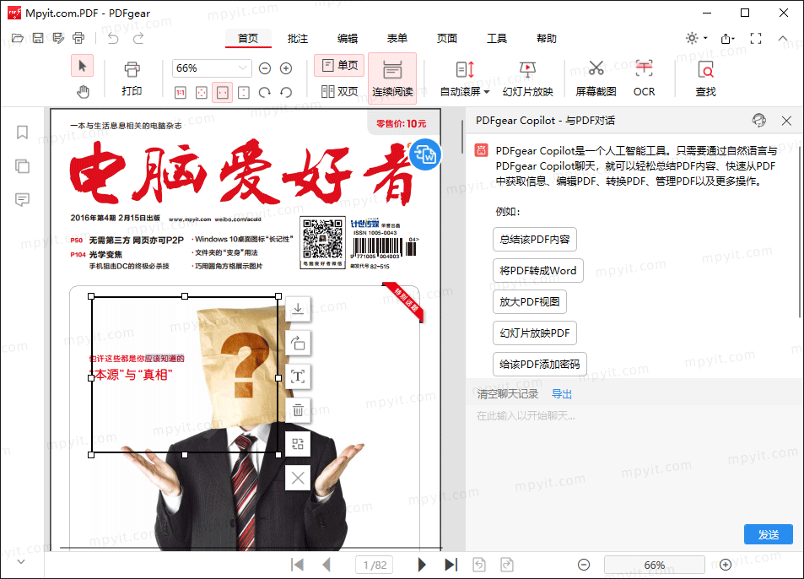804x579 pixels.
Task: Click 给该PDF添加密码 suggestion
Action: 540,365
